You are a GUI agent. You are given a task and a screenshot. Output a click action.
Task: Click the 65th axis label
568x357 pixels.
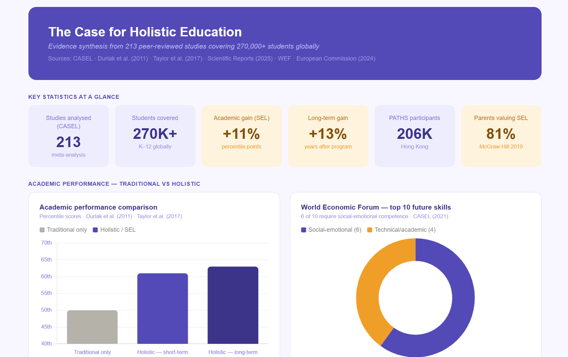[x=46, y=259]
